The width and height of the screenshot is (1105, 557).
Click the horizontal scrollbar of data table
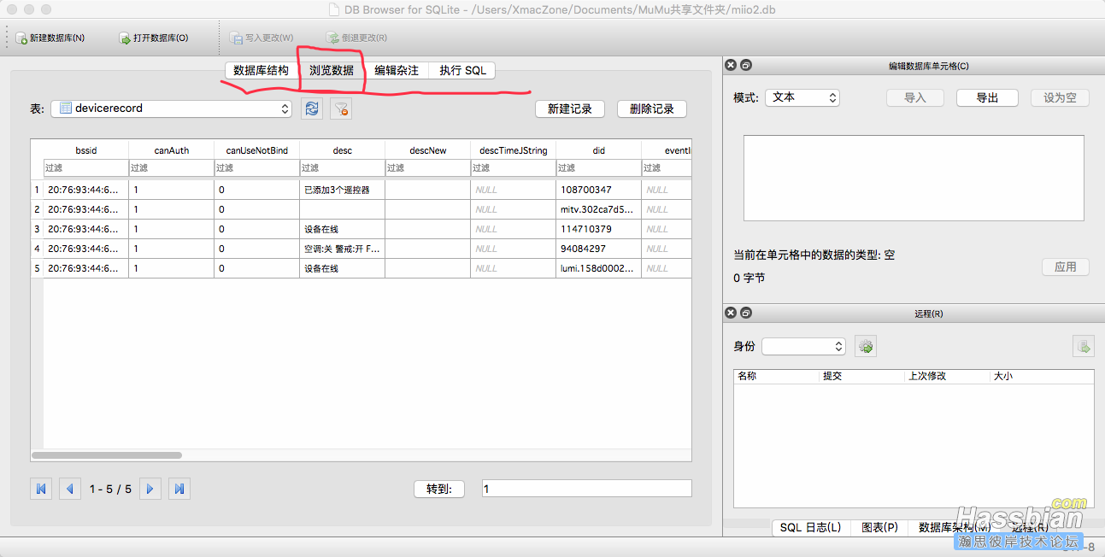coord(107,455)
